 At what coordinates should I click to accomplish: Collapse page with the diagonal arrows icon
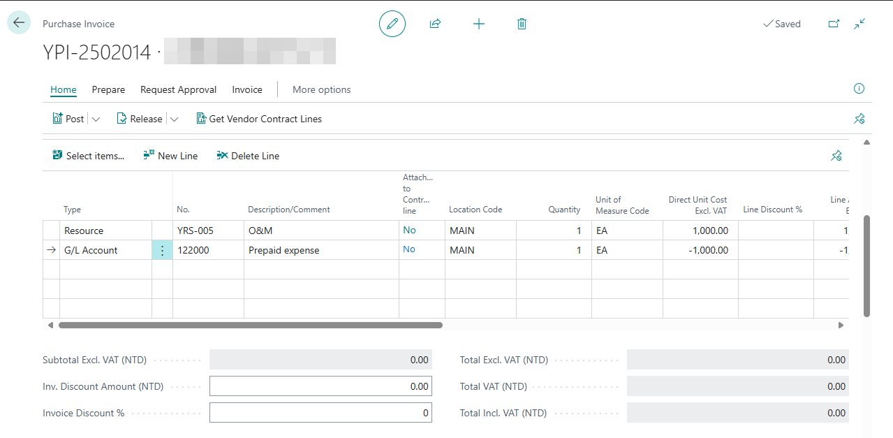tap(859, 24)
